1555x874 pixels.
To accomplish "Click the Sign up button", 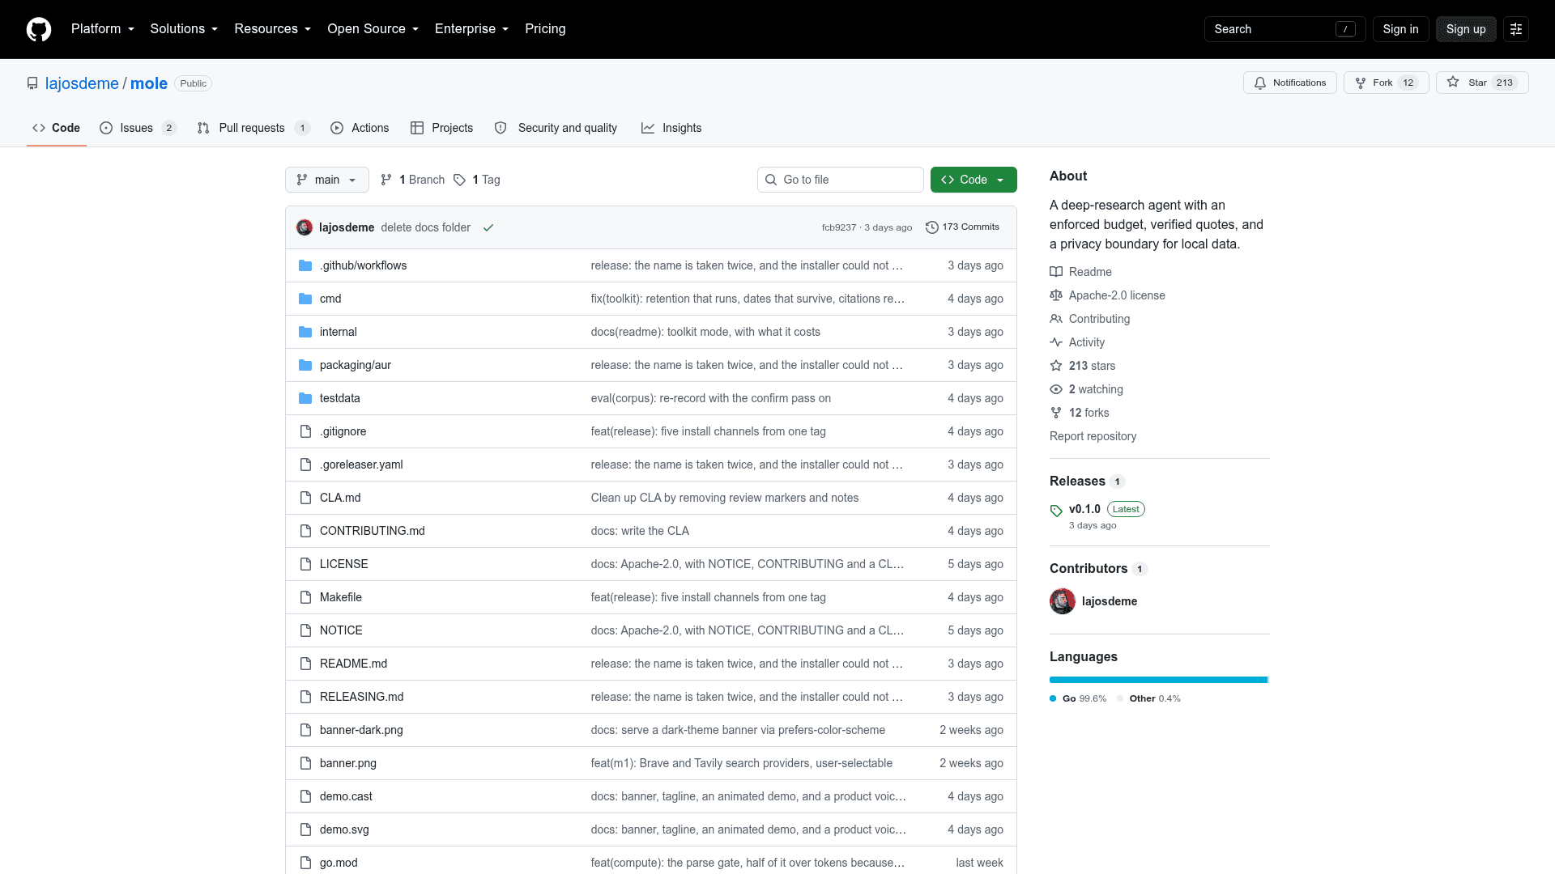I will [x=1466, y=29].
